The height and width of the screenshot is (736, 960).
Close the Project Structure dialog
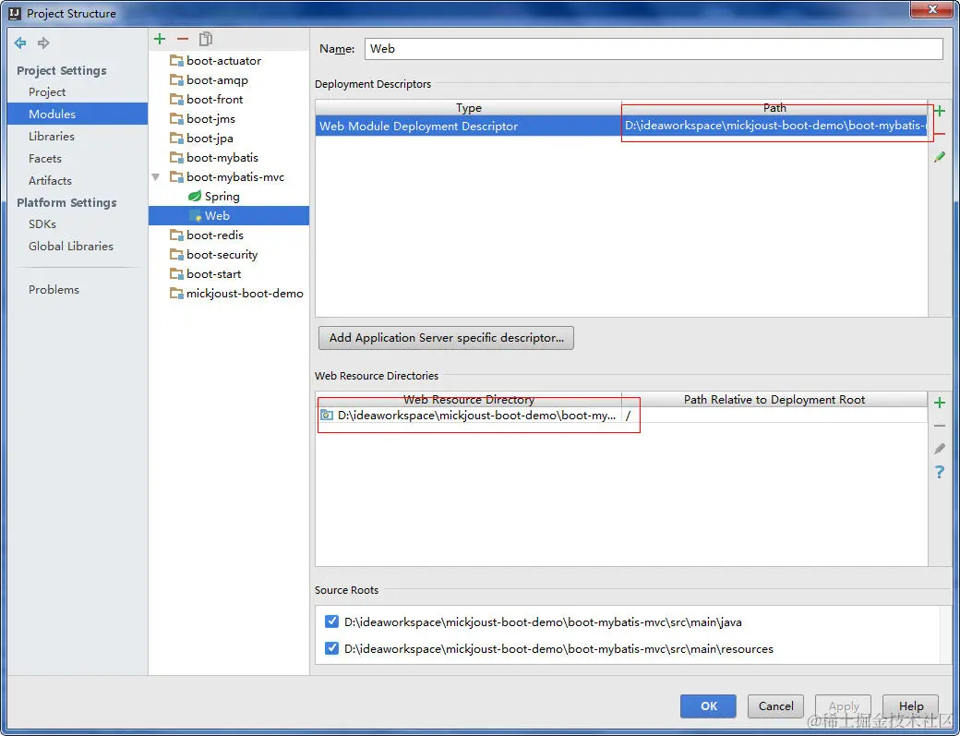point(931,9)
